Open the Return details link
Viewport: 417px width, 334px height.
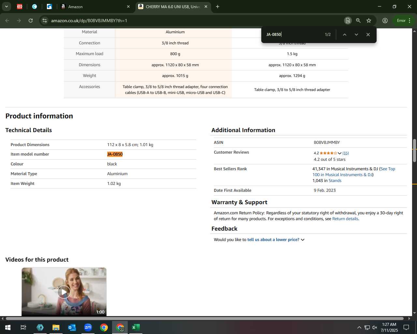pos(345,219)
